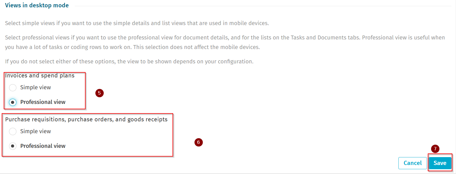456x174 pixels.
Task: Click the numbered step 7 marker circle
Action: tap(435, 149)
